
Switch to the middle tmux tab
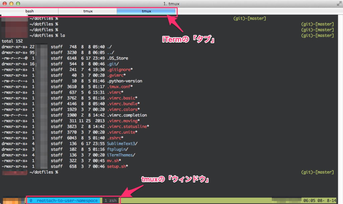pyautogui.click(x=88, y=11)
